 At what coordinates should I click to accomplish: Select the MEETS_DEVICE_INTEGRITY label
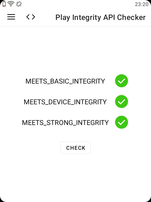tap(65, 102)
